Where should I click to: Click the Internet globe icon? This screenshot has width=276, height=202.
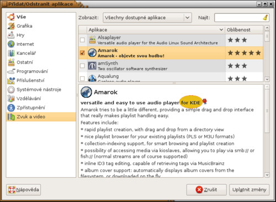click(11, 44)
